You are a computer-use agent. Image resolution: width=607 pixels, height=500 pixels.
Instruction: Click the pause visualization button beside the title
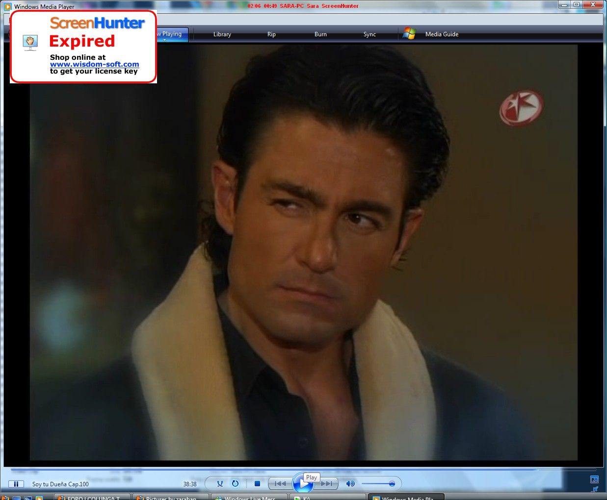tap(16, 484)
